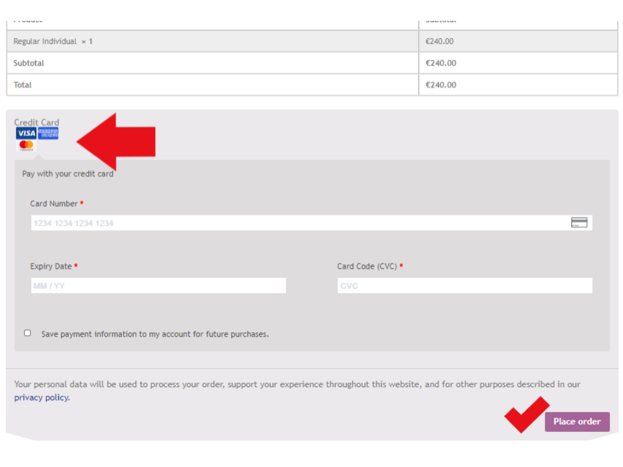Select the Credit Card payment method label
Screen dimensions: 623x467
[36, 123]
